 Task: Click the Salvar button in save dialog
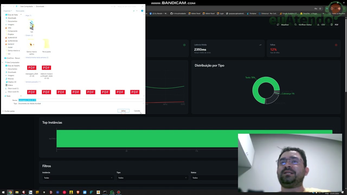pos(123,111)
